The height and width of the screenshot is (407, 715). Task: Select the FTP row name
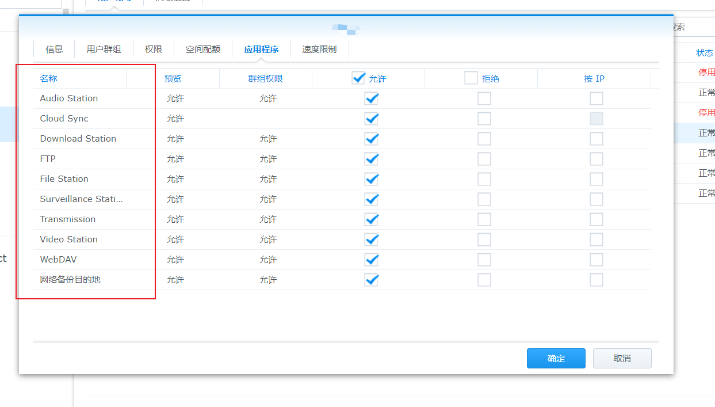point(48,159)
